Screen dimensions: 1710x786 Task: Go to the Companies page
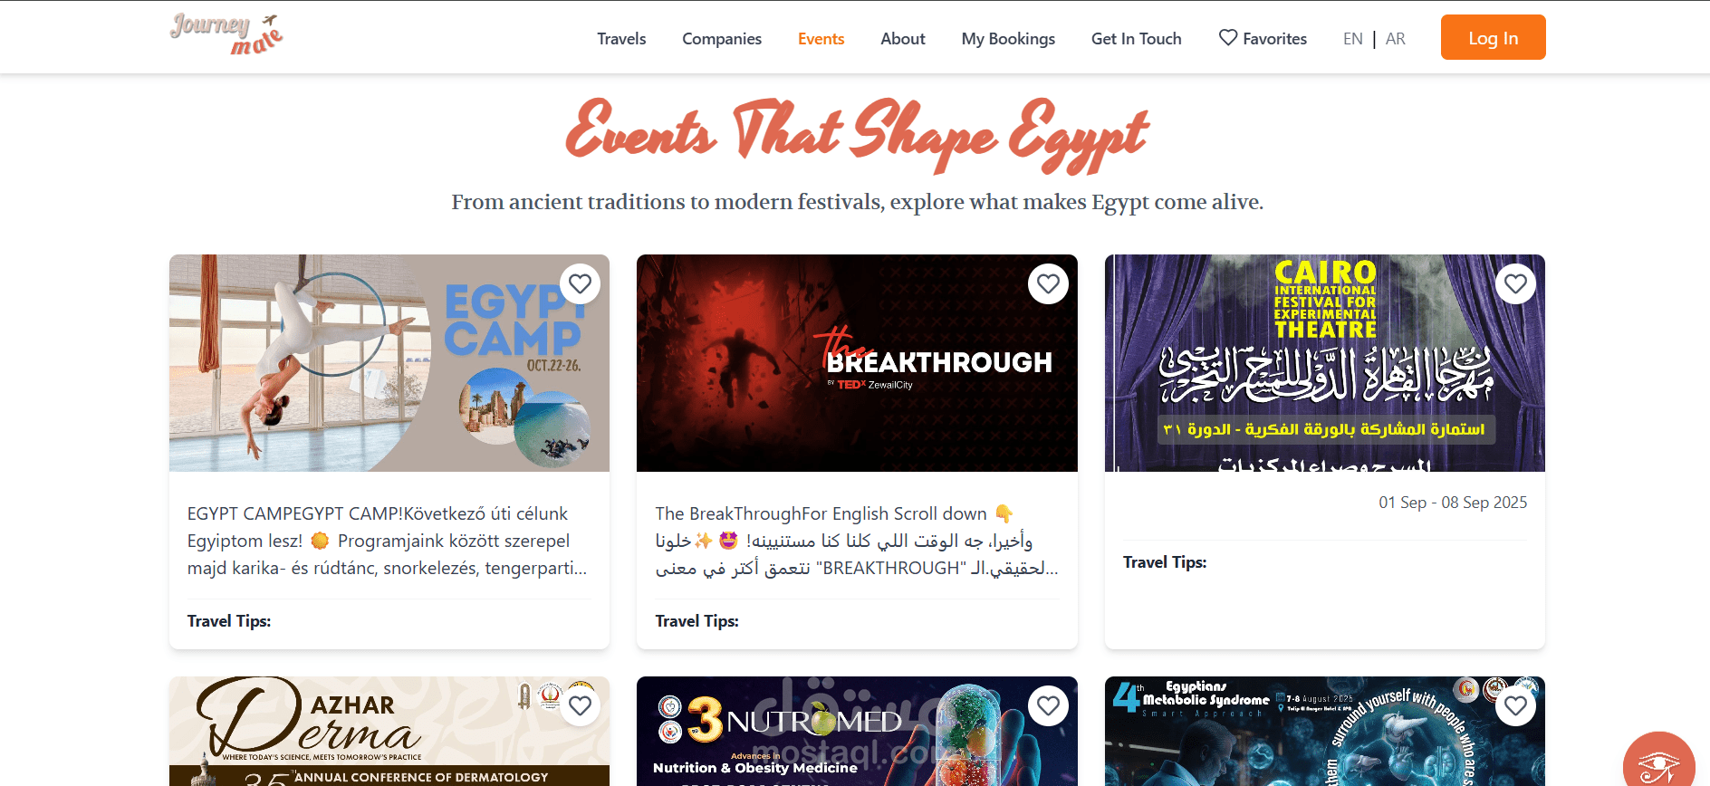[x=722, y=38]
